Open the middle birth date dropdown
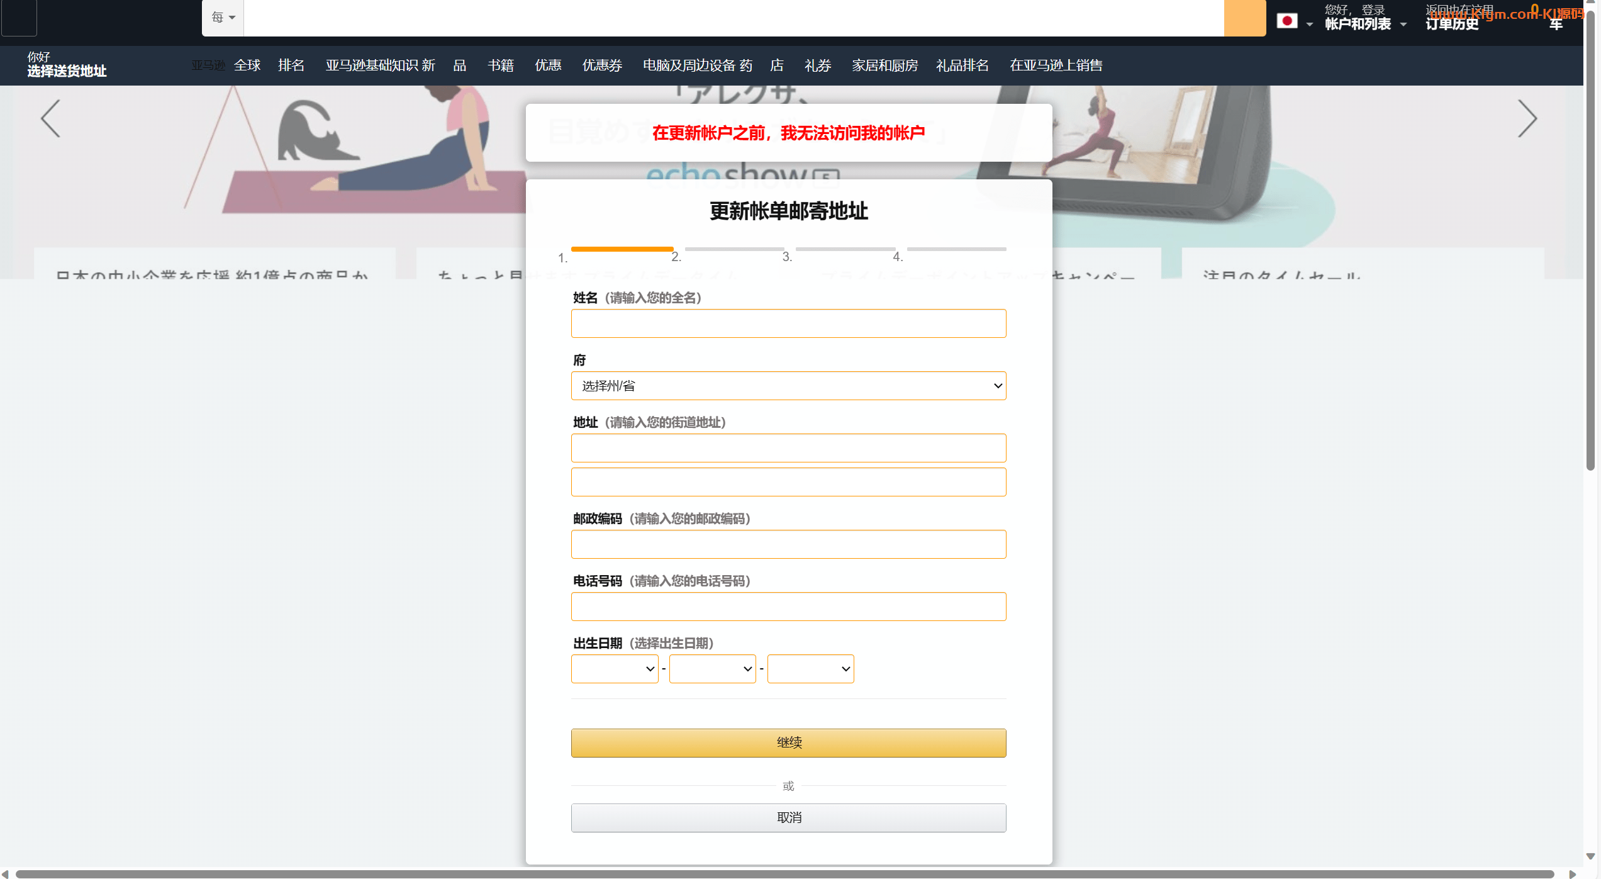The height and width of the screenshot is (879, 1601). (x=712, y=669)
